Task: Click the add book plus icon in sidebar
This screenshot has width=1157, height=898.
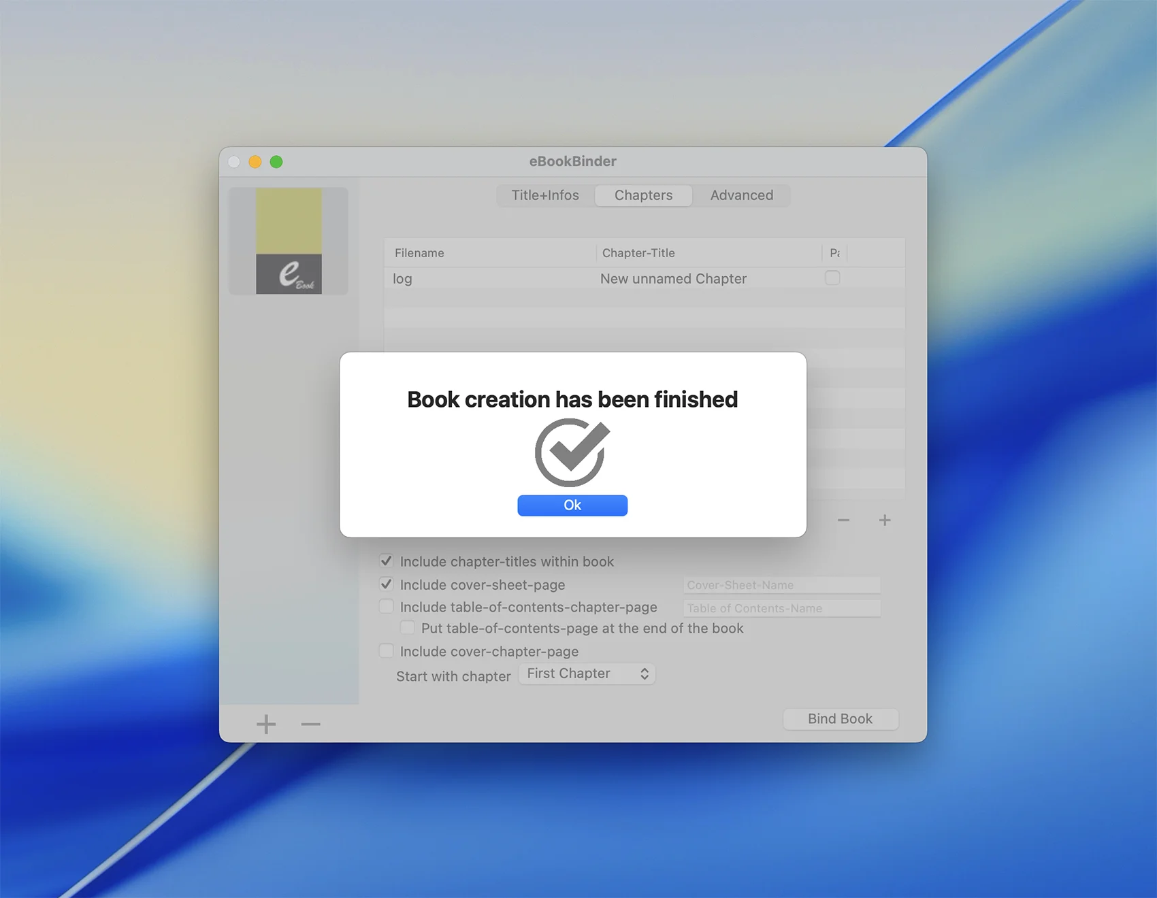Action: 266,725
